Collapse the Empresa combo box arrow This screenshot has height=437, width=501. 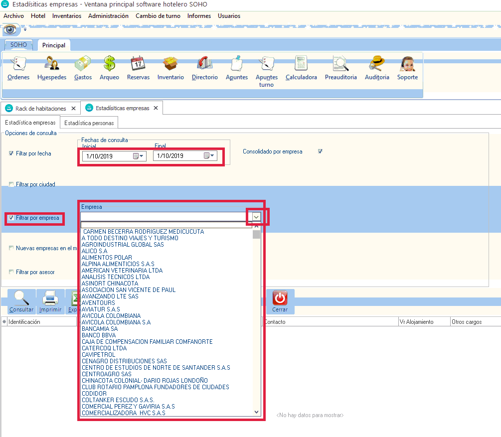(256, 217)
